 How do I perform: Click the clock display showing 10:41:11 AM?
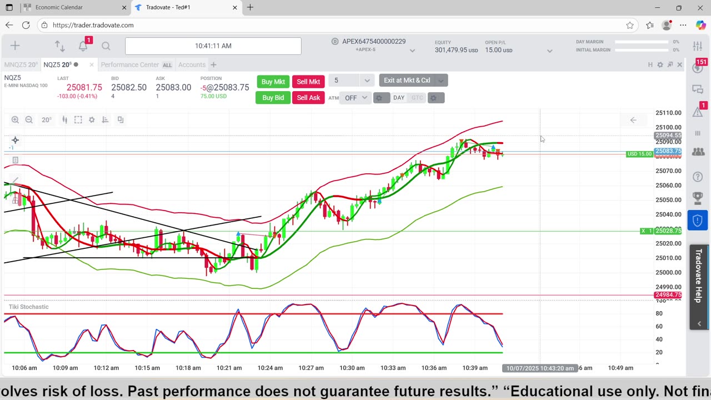coord(213,46)
